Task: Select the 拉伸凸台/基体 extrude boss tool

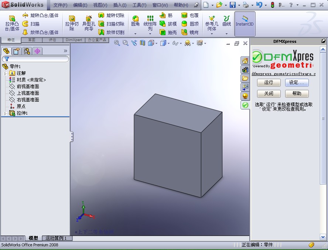Action: (12, 23)
